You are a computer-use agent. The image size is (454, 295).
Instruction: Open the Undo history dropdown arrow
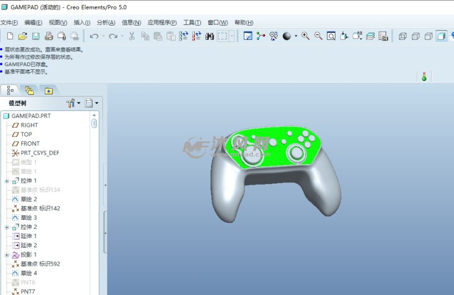click(x=104, y=36)
